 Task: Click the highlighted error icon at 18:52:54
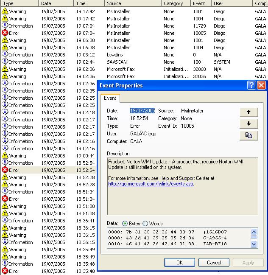[x=5, y=170]
